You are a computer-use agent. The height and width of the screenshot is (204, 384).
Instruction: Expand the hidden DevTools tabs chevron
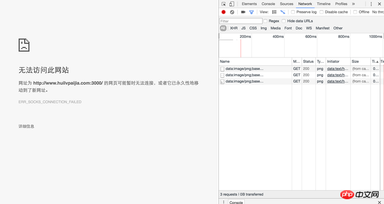coord(353,4)
